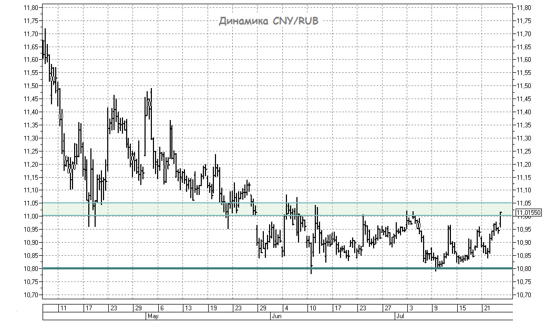This screenshot has width=545, height=326.
Task: Click 10,85 on the right price axis
Action: pyautogui.click(x=524, y=256)
